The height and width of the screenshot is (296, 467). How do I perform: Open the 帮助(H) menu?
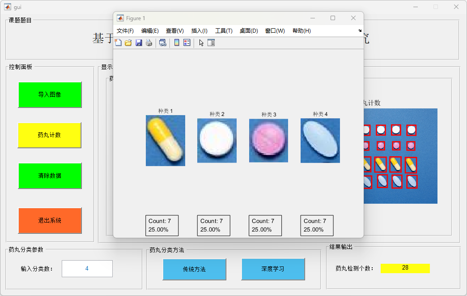pyautogui.click(x=301, y=31)
